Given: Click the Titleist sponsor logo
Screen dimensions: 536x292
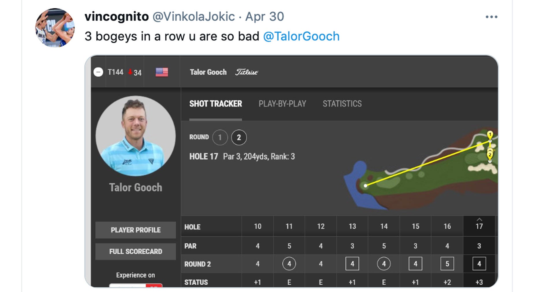Looking at the screenshot, I should (x=246, y=72).
